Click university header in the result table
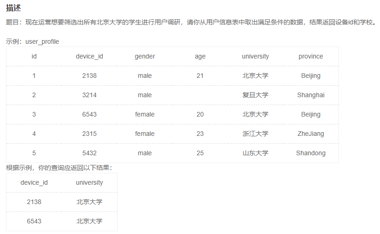 click(89, 182)
